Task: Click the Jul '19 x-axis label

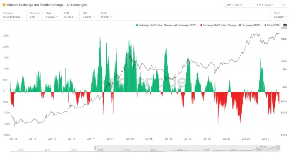Action: click(x=187, y=139)
